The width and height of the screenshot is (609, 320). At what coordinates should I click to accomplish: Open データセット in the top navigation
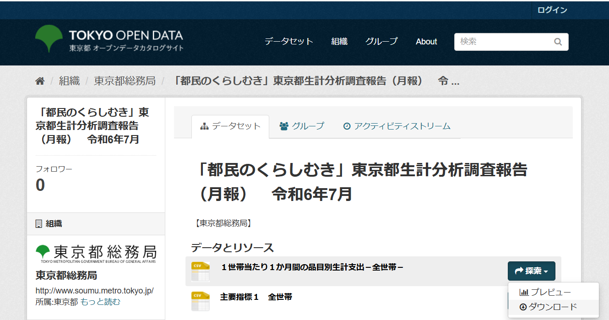(x=289, y=42)
